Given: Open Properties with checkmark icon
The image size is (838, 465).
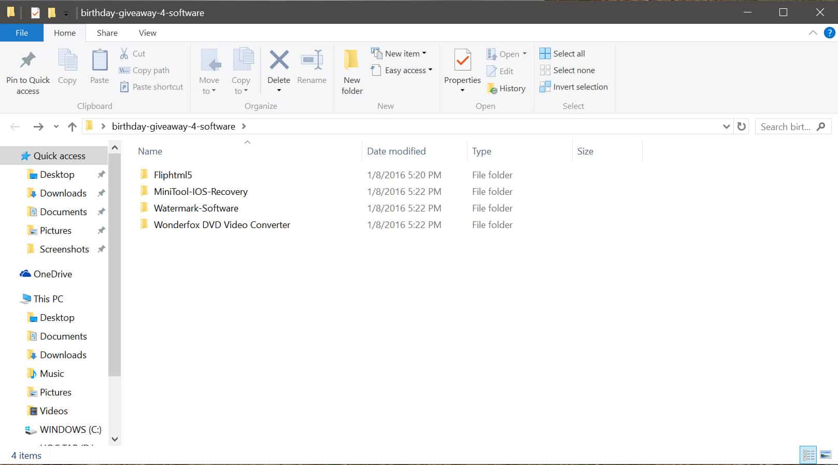Looking at the screenshot, I should [x=462, y=60].
